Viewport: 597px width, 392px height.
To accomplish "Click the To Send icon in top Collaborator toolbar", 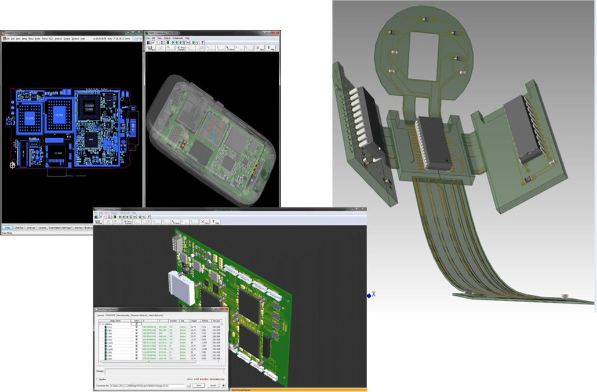I will pos(230,49).
